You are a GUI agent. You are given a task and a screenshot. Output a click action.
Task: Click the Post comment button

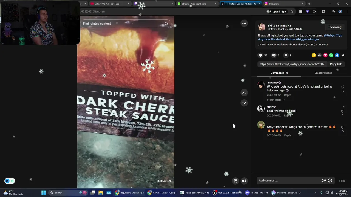click(x=342, y=181)
